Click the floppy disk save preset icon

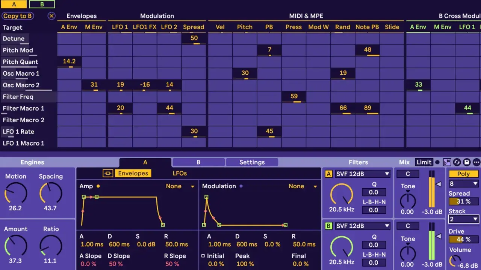[467, 162]
